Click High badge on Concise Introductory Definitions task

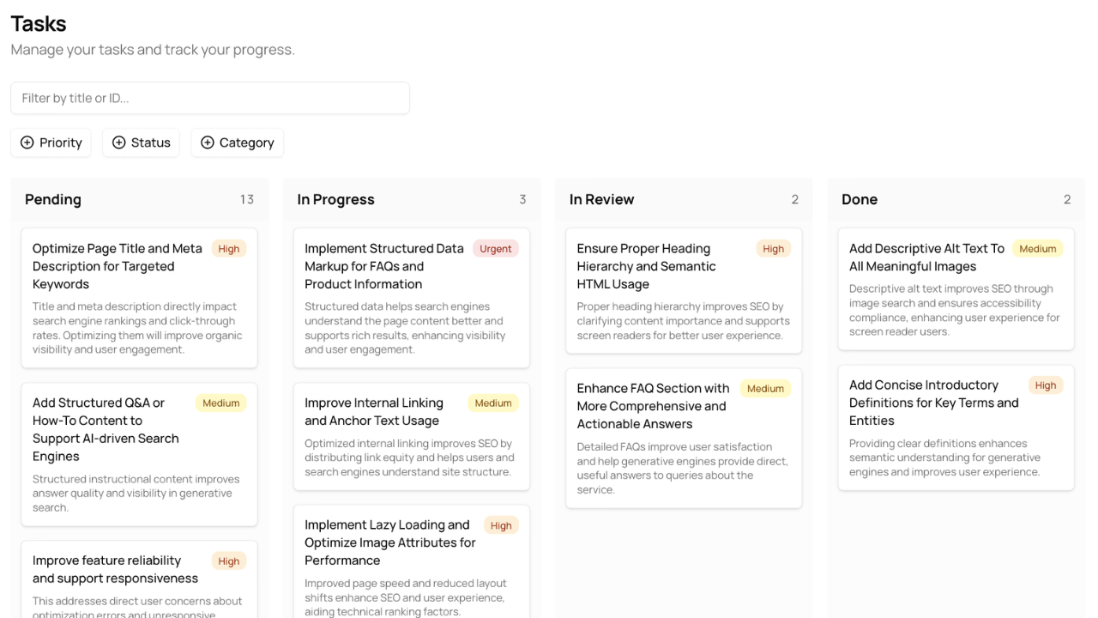pos(1045,385)
